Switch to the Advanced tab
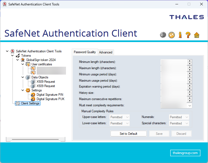The width and height of the screenshot is (208, 163). [106, 52]
